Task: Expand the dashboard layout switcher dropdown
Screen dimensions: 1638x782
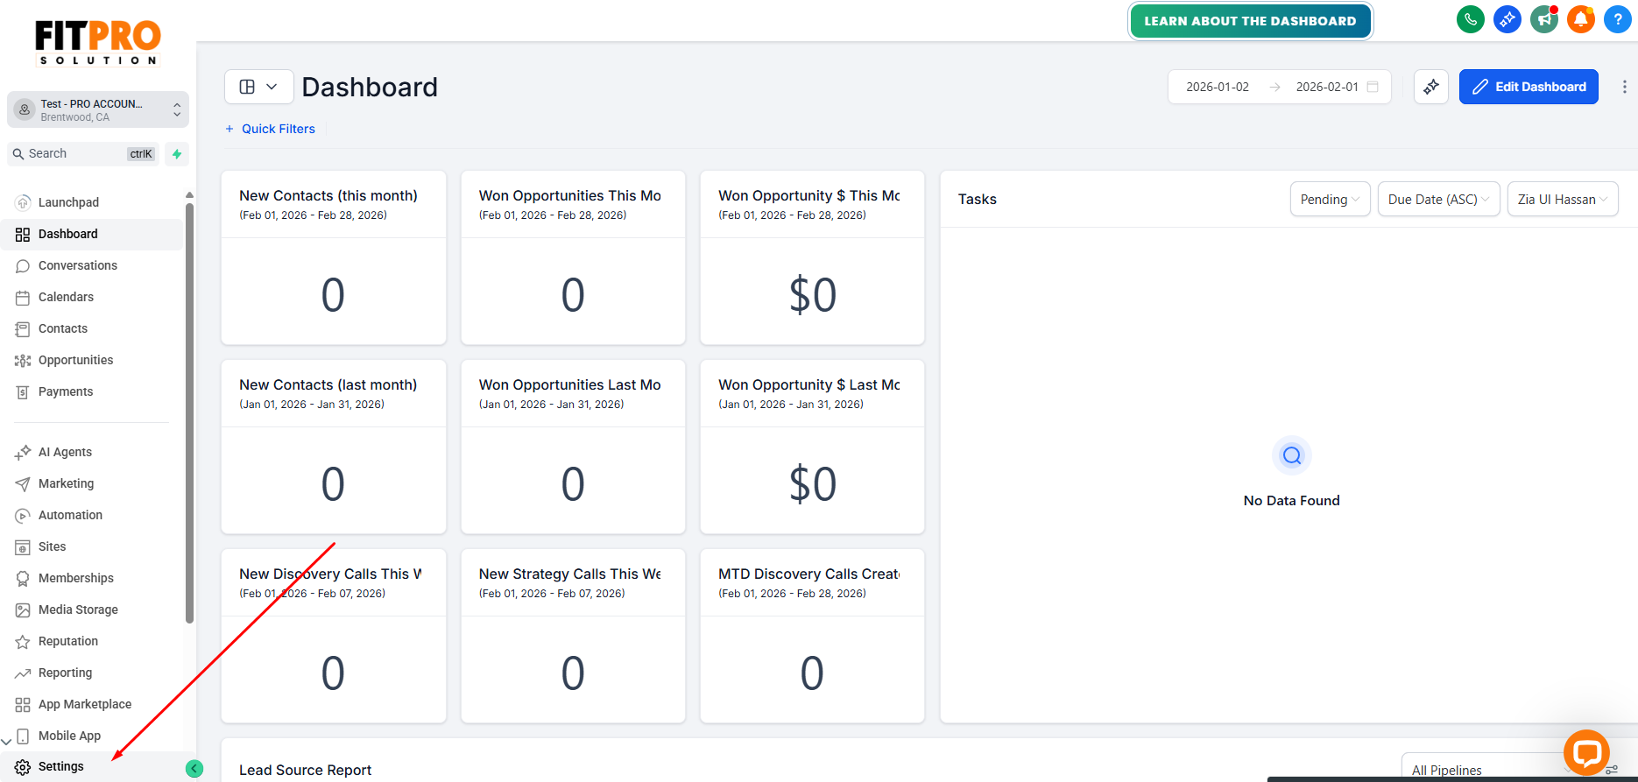Action: [x=258, y=87]
